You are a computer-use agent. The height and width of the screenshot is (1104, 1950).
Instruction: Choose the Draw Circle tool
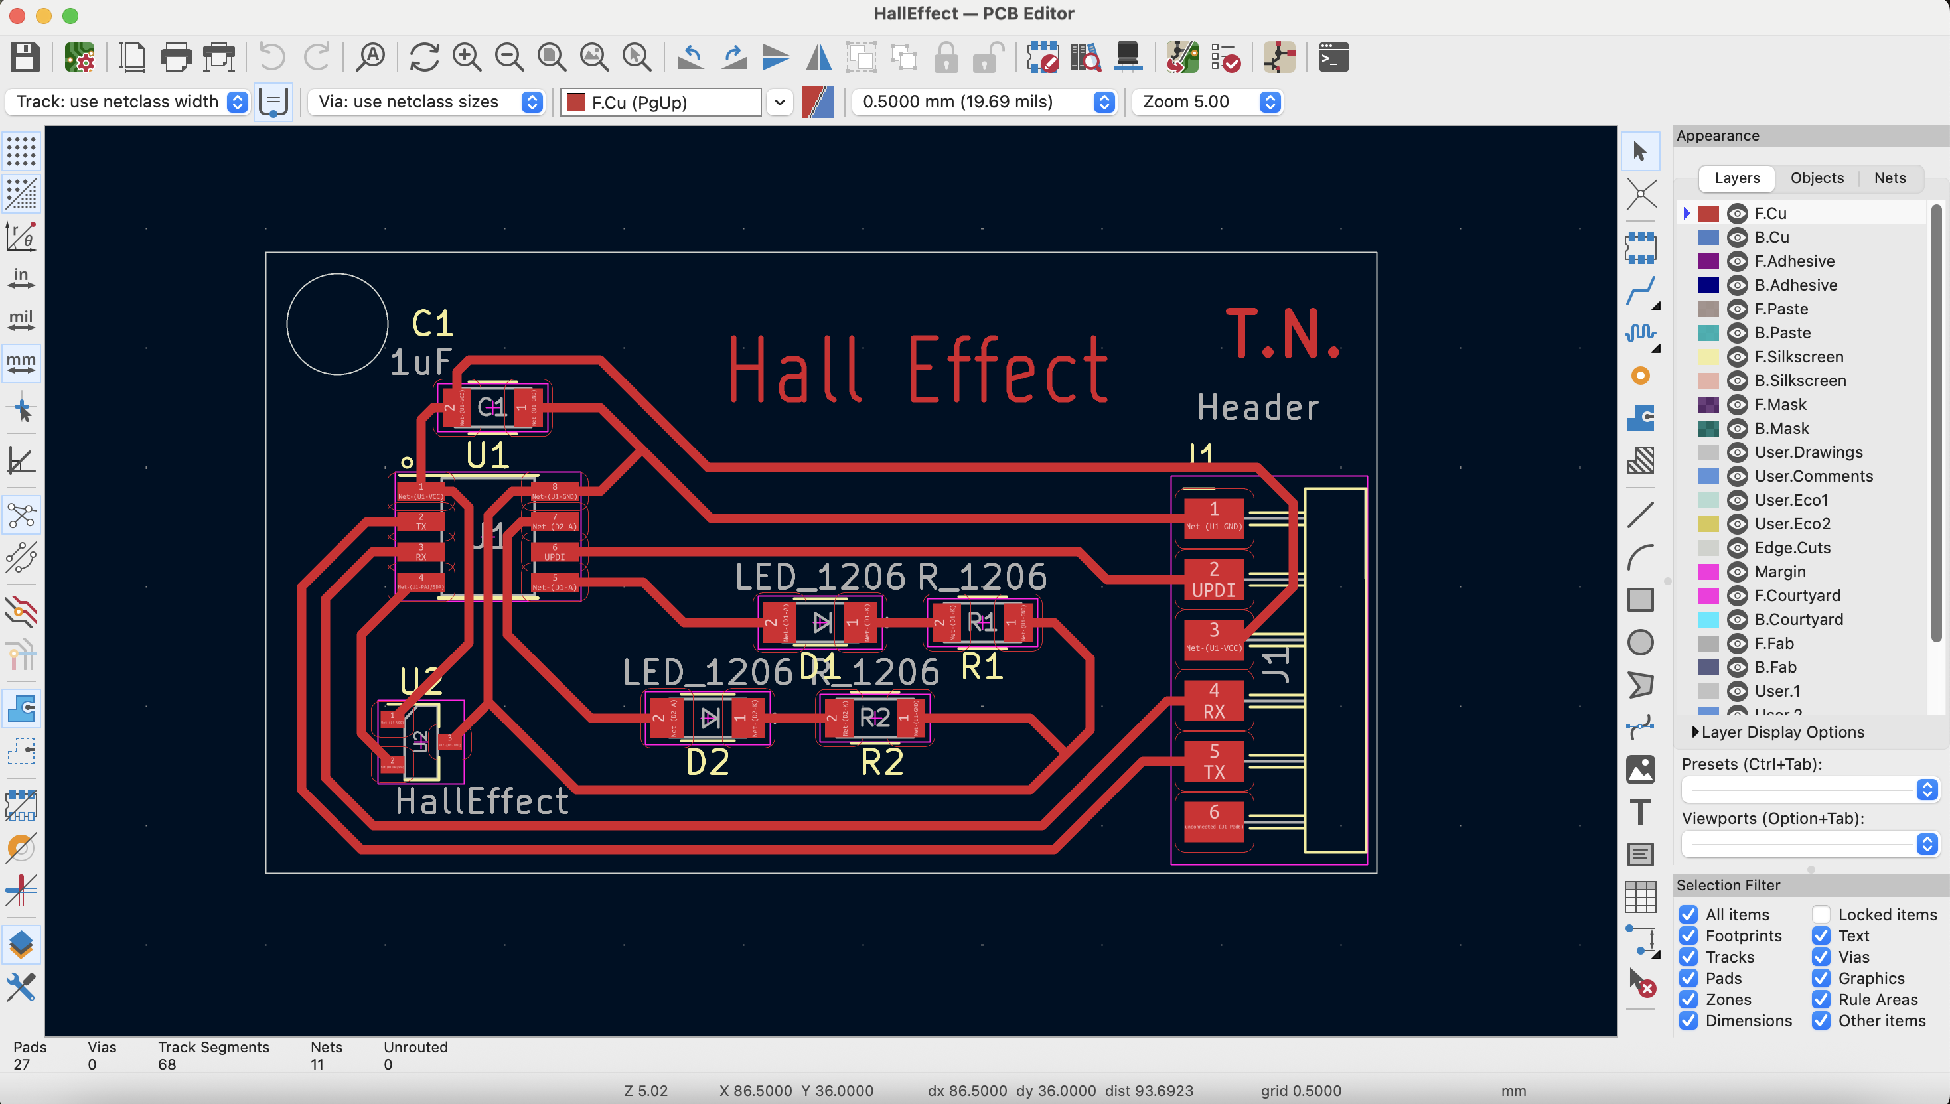1641,642
